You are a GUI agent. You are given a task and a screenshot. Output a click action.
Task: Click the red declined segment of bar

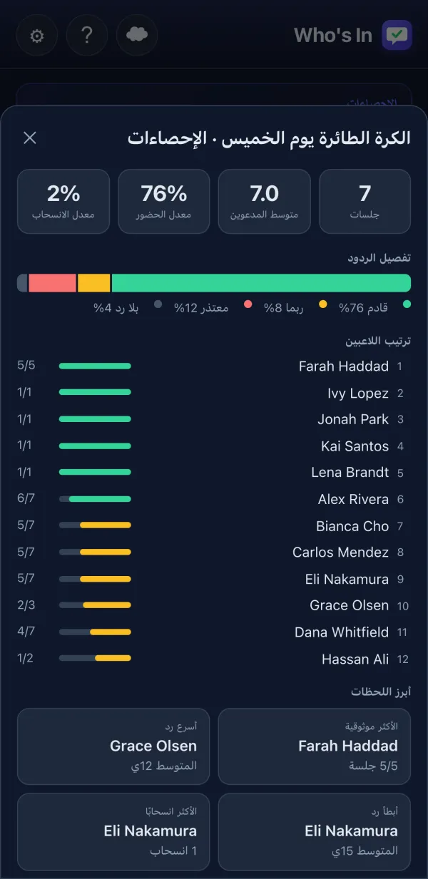[x=53, y=283]
